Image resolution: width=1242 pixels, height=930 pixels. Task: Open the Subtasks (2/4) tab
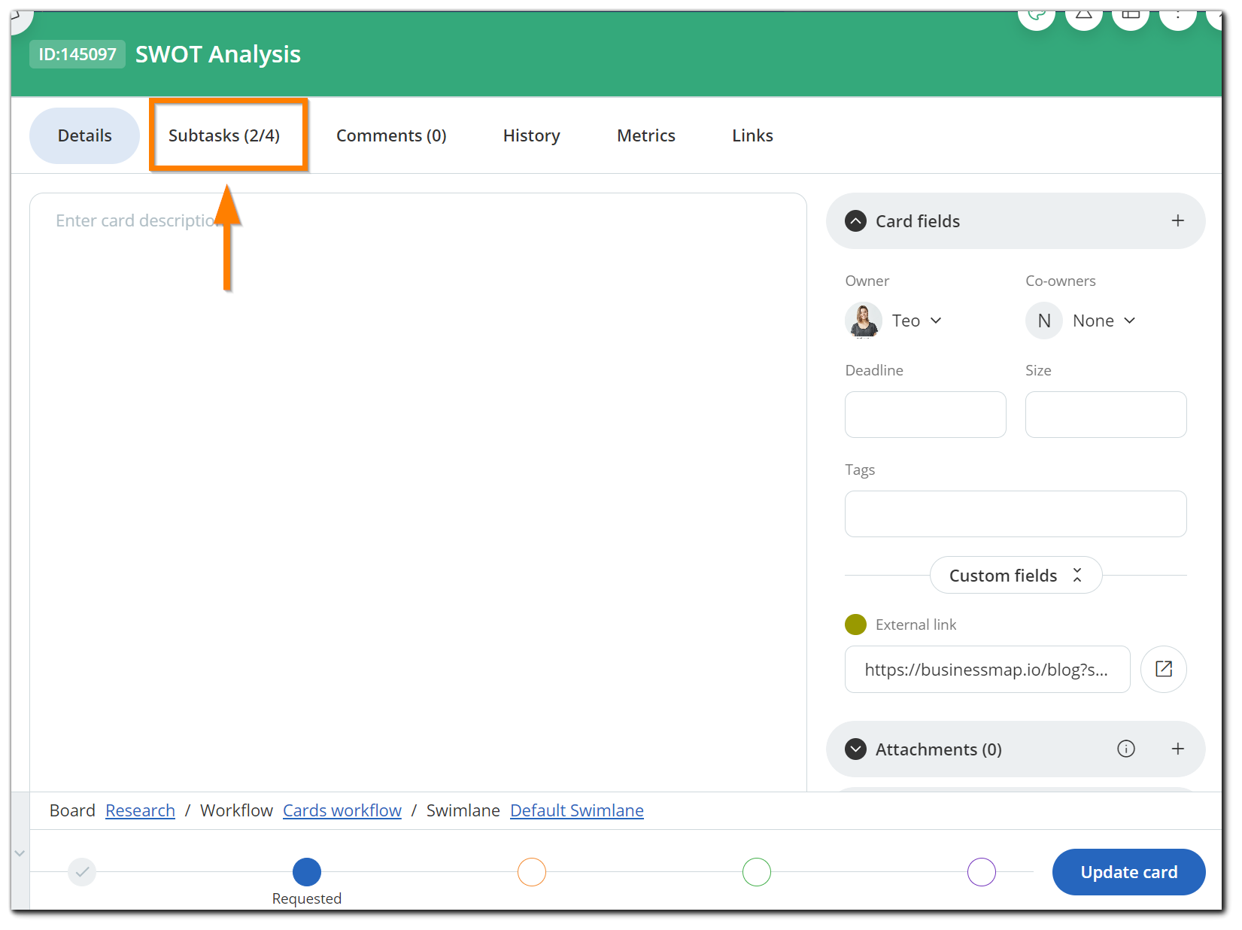coord(224,135)
